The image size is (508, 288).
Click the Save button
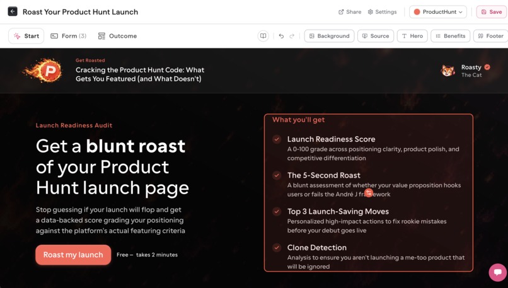(492, 12)
